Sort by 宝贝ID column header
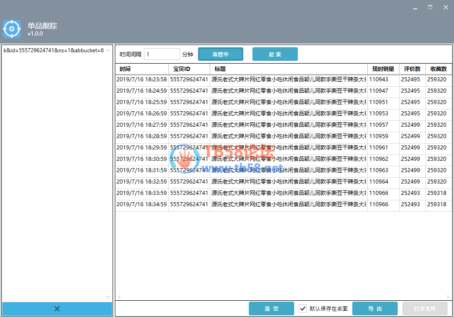 pyautogui.click(x=189, y=69)
